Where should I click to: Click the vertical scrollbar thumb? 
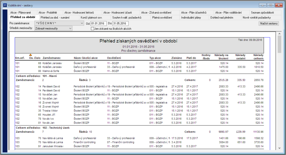[280, 44]
